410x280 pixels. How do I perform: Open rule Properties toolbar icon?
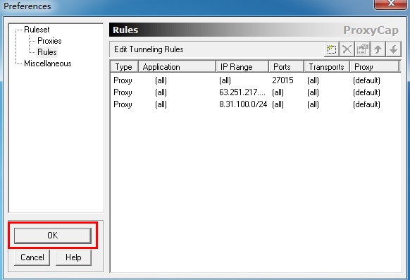tap(362, 49)
